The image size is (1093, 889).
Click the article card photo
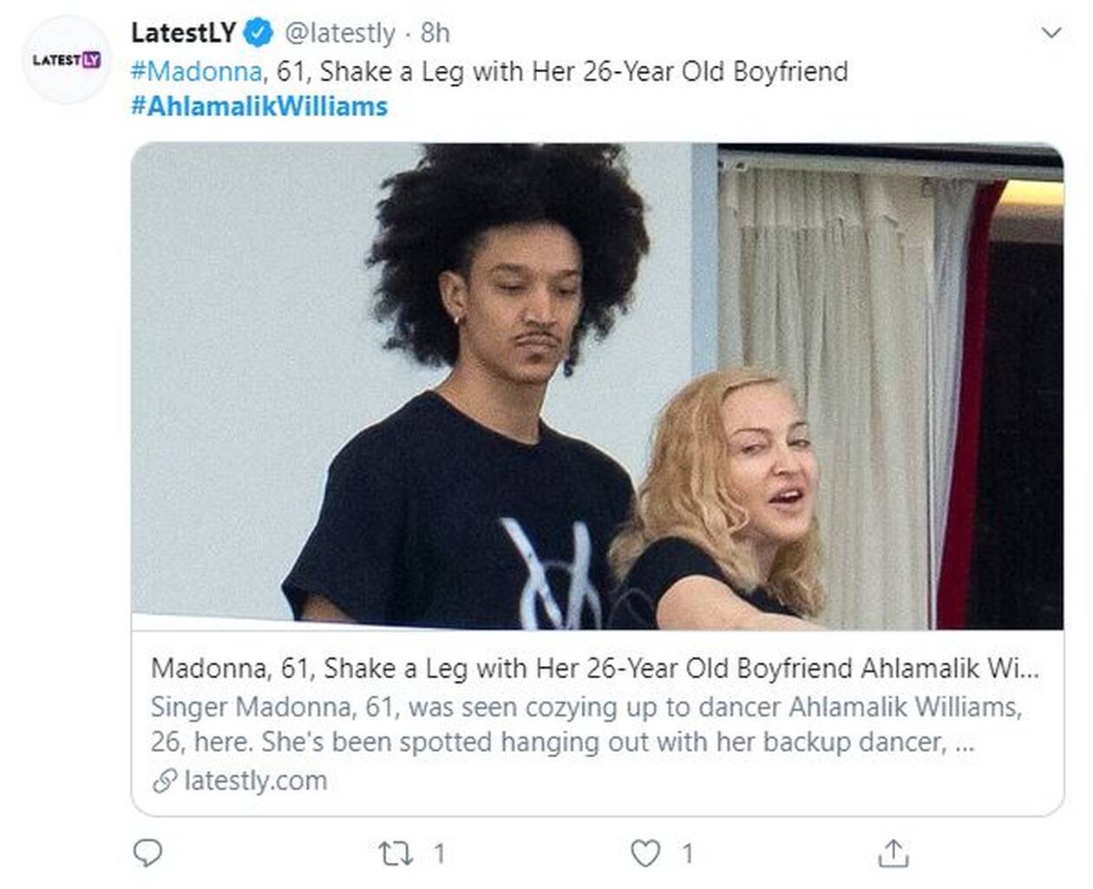tap(597, 386)
